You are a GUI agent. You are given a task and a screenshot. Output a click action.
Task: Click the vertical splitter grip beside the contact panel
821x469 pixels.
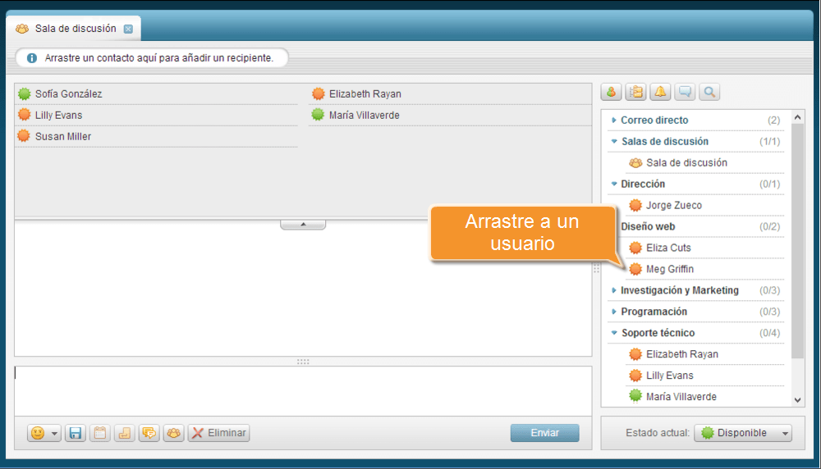coord(596,269)
